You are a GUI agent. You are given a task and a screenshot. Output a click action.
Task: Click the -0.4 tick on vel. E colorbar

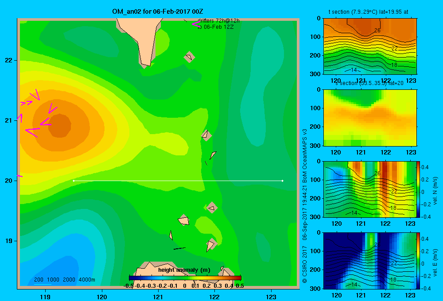click(x=426, y=288)
